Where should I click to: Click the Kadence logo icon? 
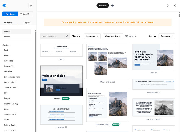point(5,5)
